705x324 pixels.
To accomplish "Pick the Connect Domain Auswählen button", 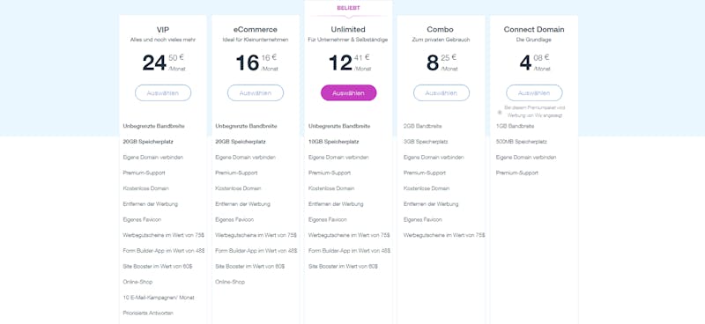I will point(534,93).
